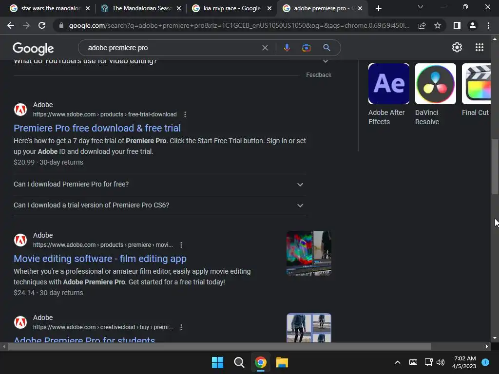
Task: Click the students result thumbnail image
Action: point(308,328)
